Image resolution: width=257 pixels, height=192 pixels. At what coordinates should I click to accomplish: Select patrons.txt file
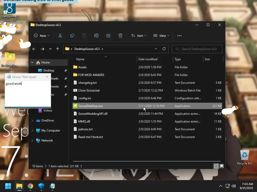[x=147, y=129]
